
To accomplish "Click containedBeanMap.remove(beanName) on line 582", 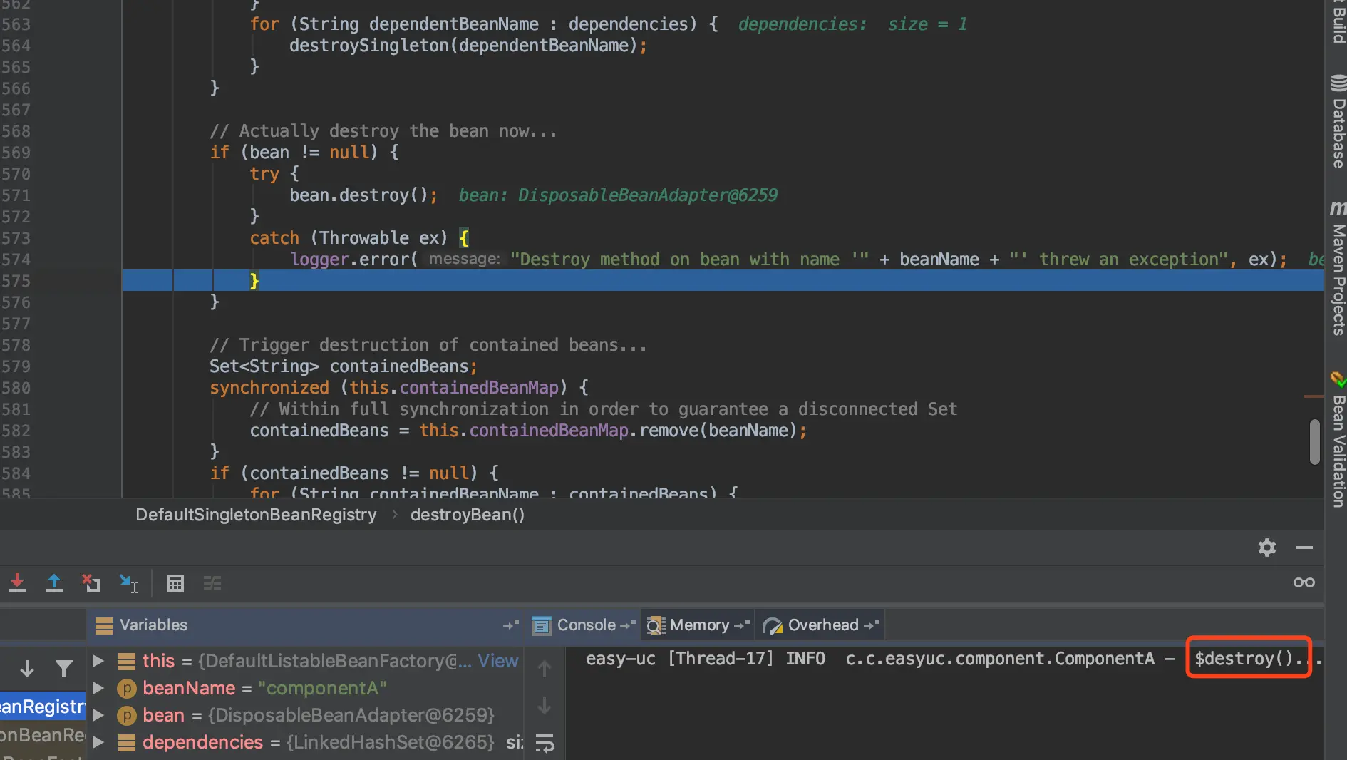I will coord(638,431).
